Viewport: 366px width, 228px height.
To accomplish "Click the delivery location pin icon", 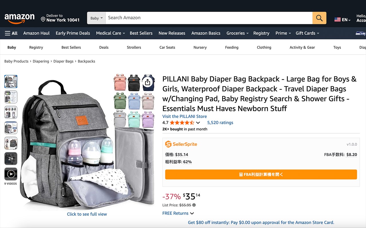I will click(x=43, y=19).
